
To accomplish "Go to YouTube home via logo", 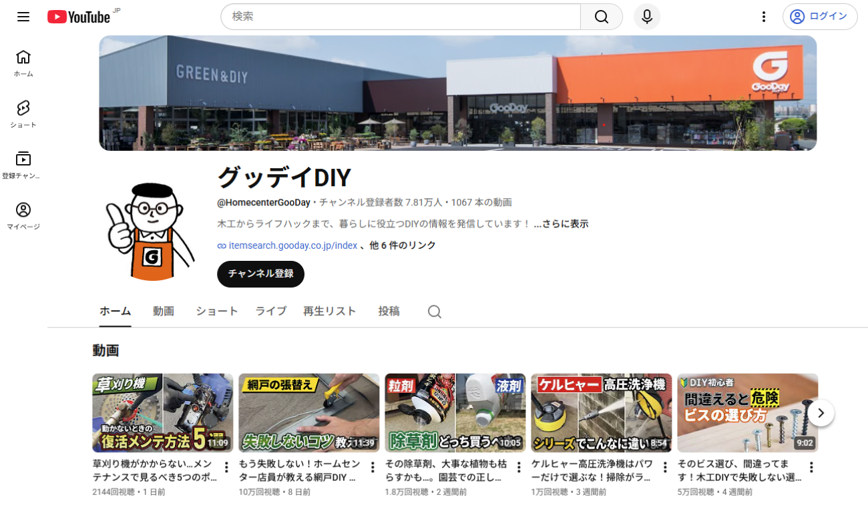I will [x=79, y=17].
